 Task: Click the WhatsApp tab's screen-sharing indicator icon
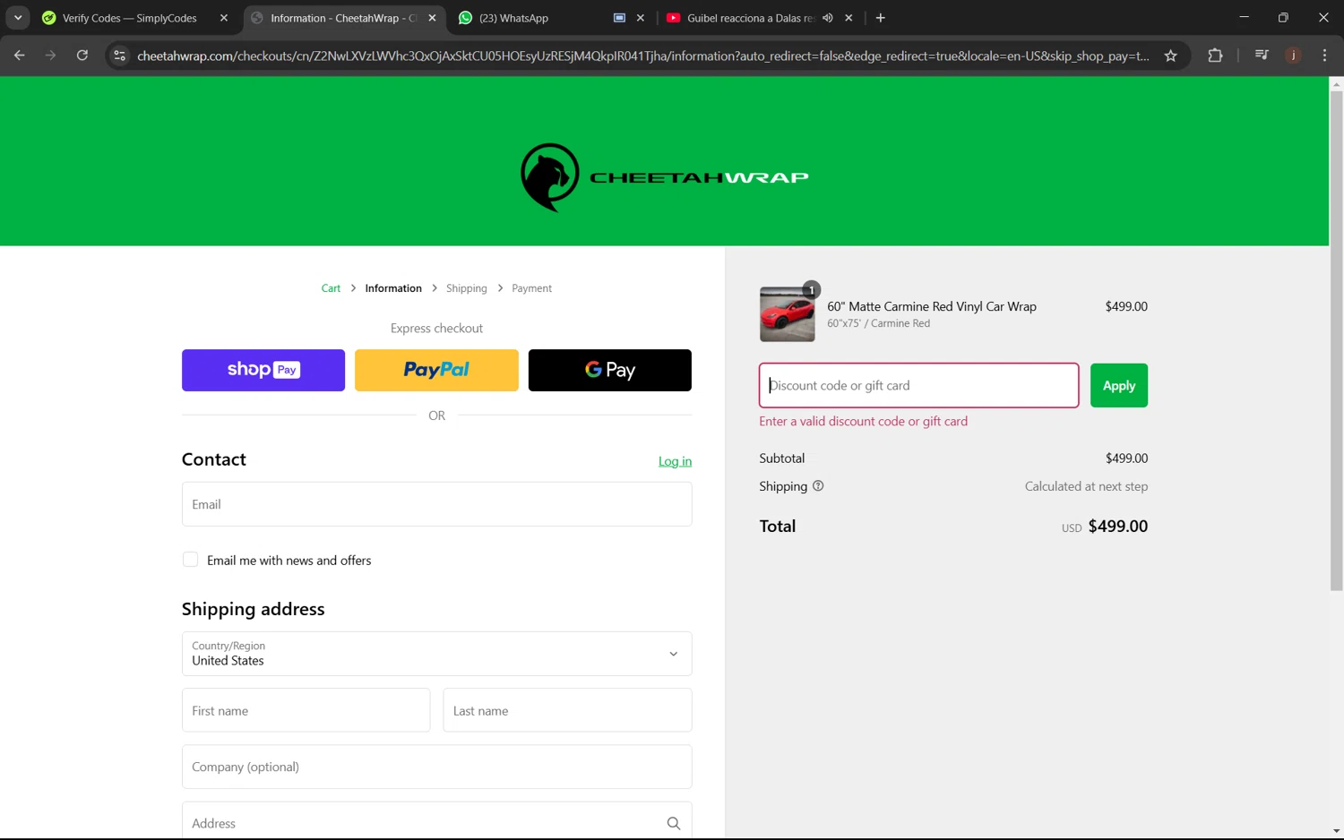(x=619, y=18)
